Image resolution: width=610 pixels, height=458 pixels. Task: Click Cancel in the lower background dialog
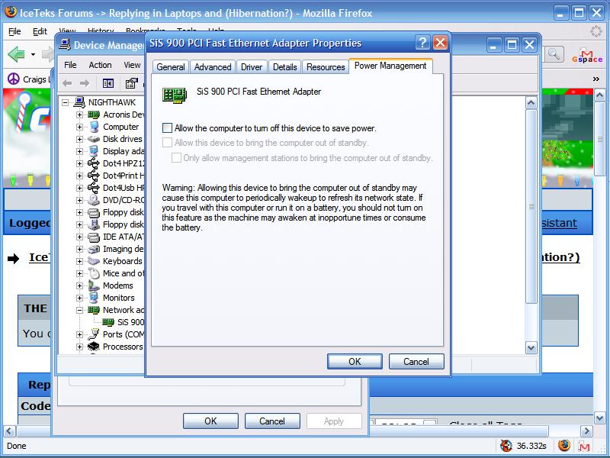272,421
